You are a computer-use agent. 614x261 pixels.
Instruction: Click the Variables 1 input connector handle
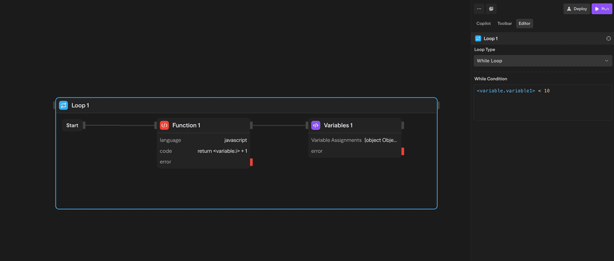click(x=308, y=125)
